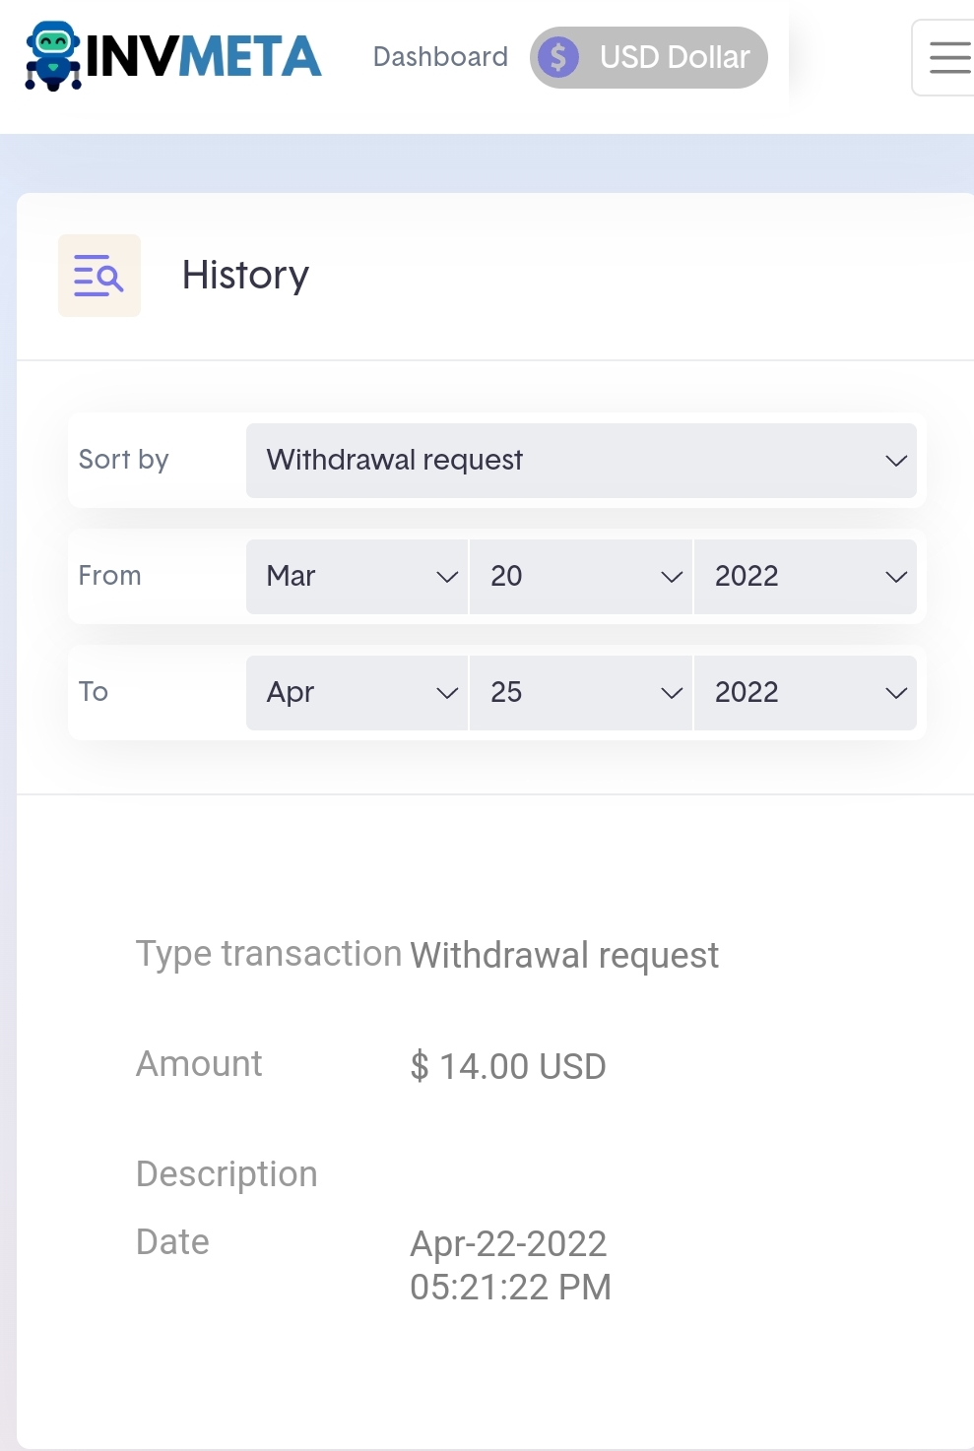The width and height of the screenshot is (974, 1451).
Task: Open the To day dropdown showing 25
Action: click(x=581, y=692)
